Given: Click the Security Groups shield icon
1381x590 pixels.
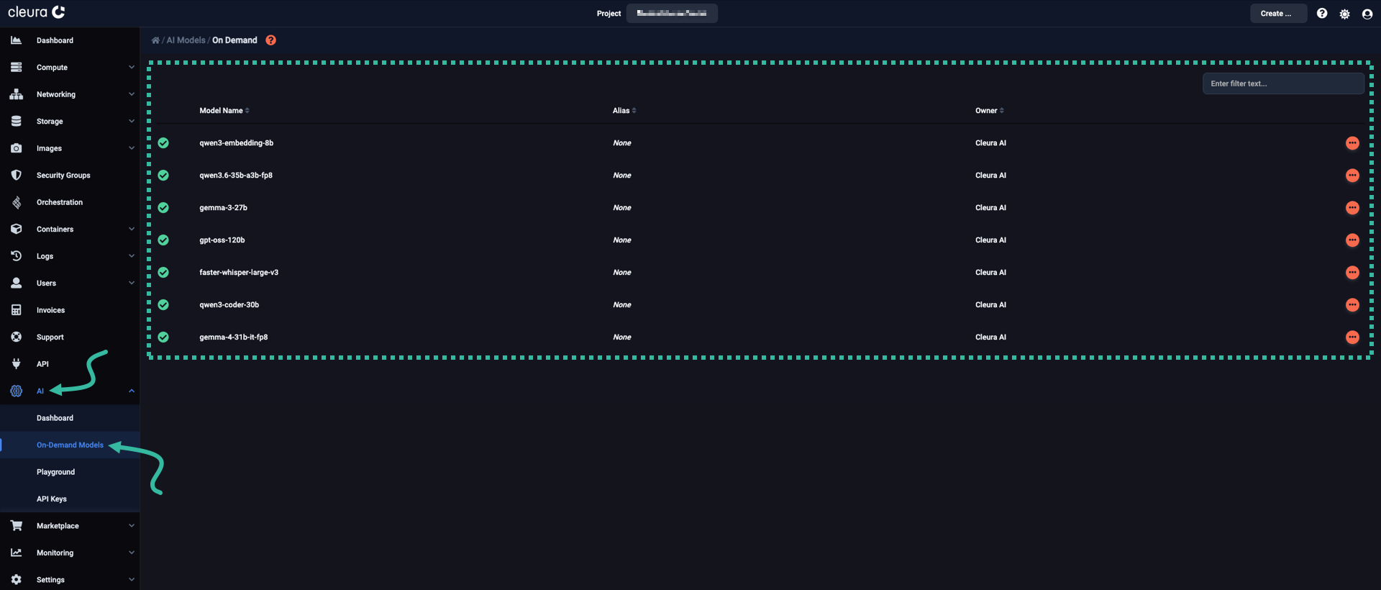Looking at the screenshot, I should 16,175.
